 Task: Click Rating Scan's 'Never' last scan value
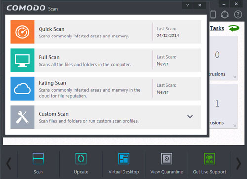point(163,92)
